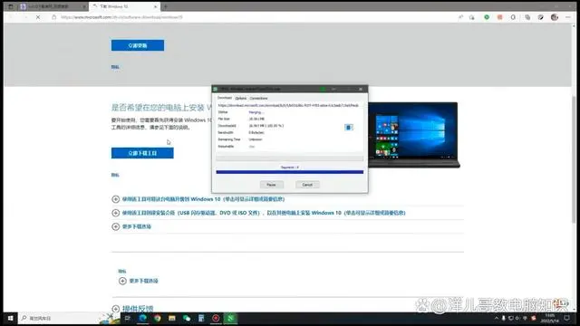Click the Windows 10 laptop image

[x=414, y=135]
